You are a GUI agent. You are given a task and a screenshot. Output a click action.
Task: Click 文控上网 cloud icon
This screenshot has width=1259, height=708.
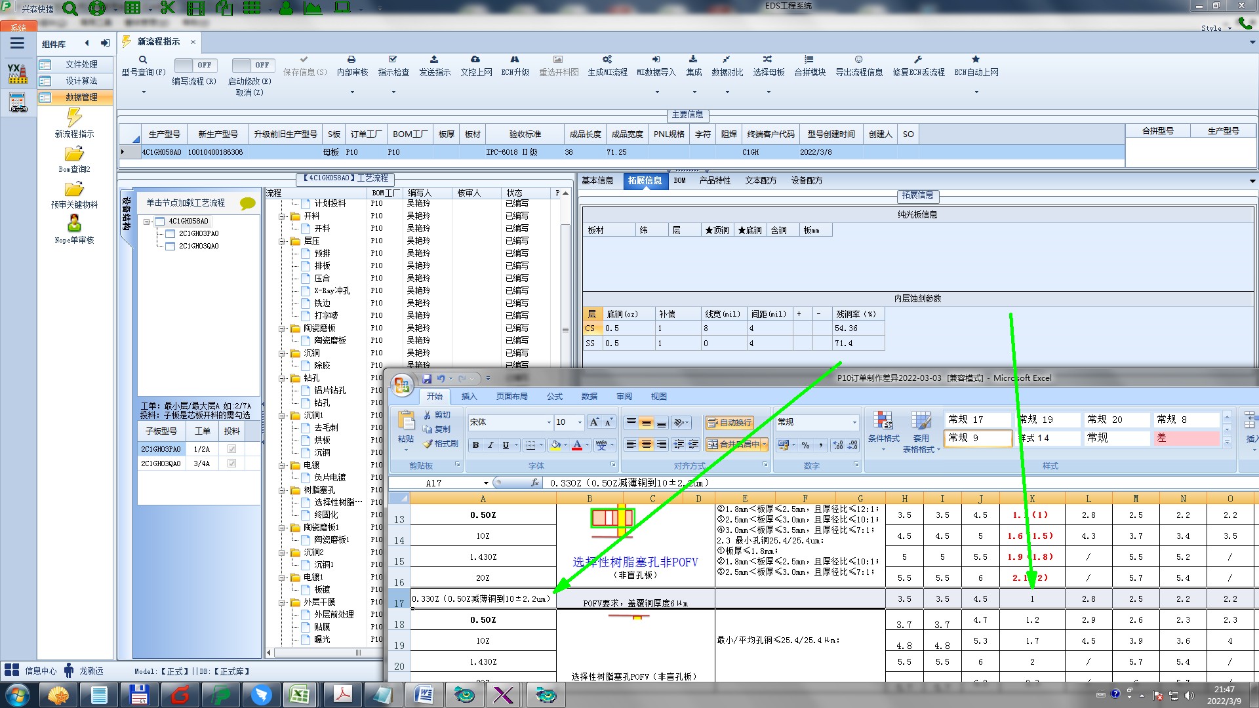475,60
